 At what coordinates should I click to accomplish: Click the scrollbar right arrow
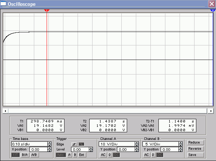pyautogui.click(x=211, y=111)
